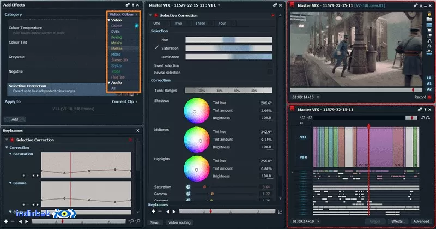This screenshot has width=436, height=229.
Task: Select Stylize in the category list
Action: pos(117,65)
